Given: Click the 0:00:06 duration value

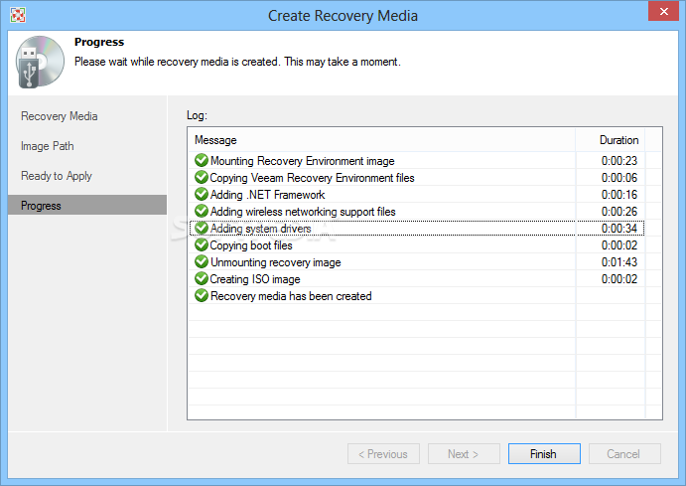Looking at the screenshot, I should [x=619, y=178].
